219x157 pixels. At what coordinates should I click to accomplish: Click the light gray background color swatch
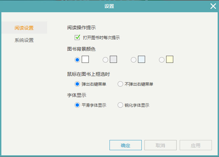(113, 59)
